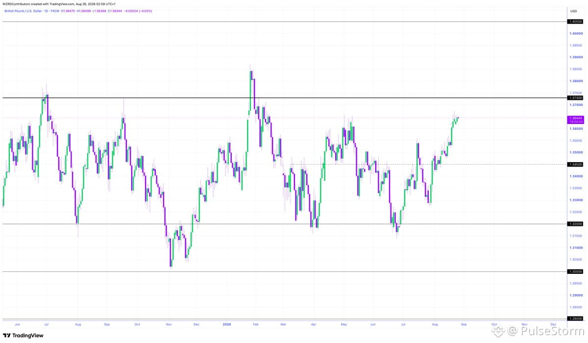Screen dimensions: 588x343
Task: Click the 1.39500 price axis label
Action: [575, 46]
